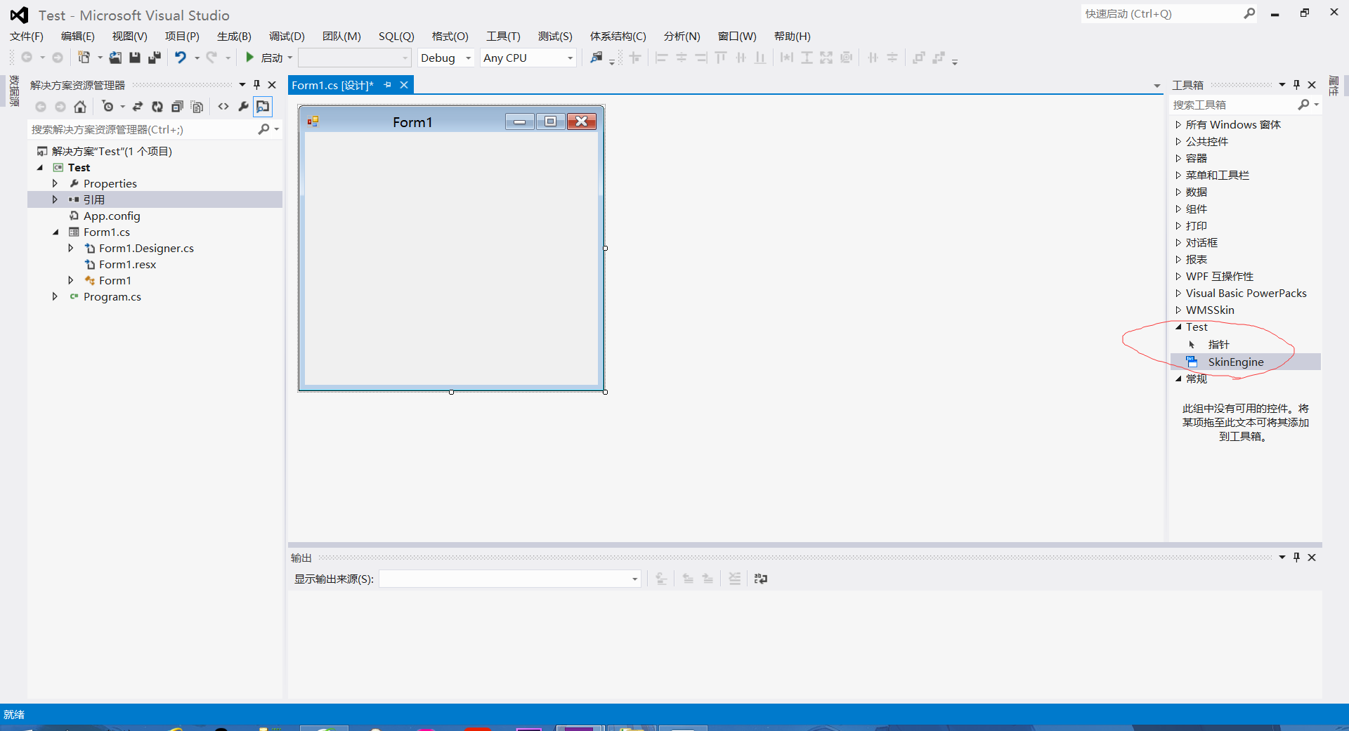Image resolution: width=1349 pixels, height=731 pixels.
Task: Click the Save toolbar icon
Action: click(x=135, y=58)
